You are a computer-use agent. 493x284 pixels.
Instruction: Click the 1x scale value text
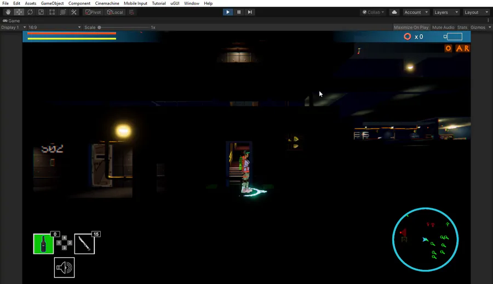tap(153, 27)
